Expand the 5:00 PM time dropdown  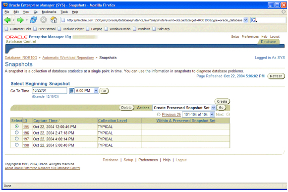pos(96,91)
